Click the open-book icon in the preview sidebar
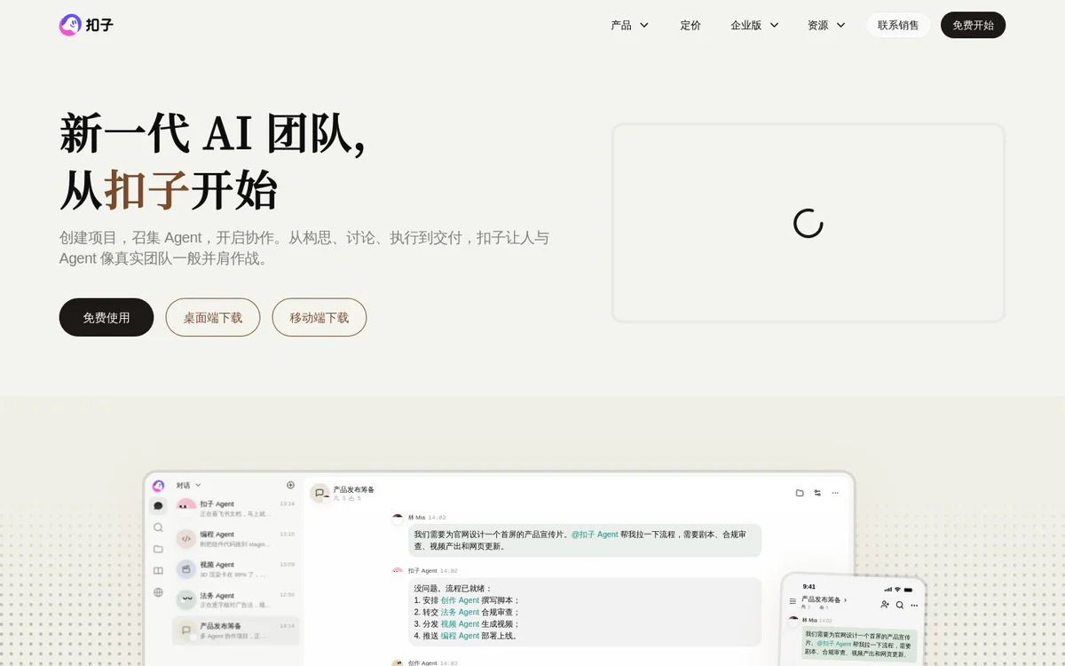 tap(158, 570)
